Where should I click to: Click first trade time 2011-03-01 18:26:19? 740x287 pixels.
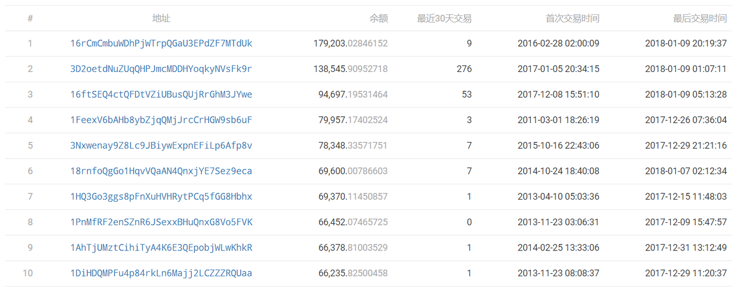click(558, 120)
